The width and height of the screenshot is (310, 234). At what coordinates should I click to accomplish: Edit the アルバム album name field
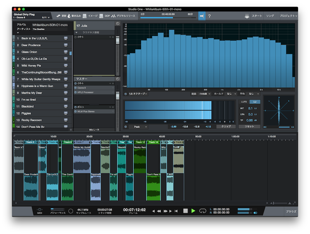(x=50, y=25)
